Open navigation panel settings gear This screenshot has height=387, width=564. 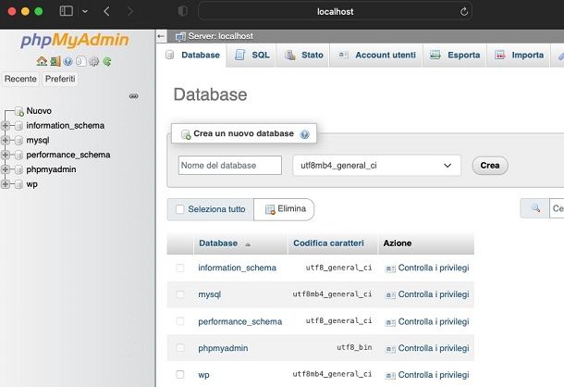(x=94, y=61)
